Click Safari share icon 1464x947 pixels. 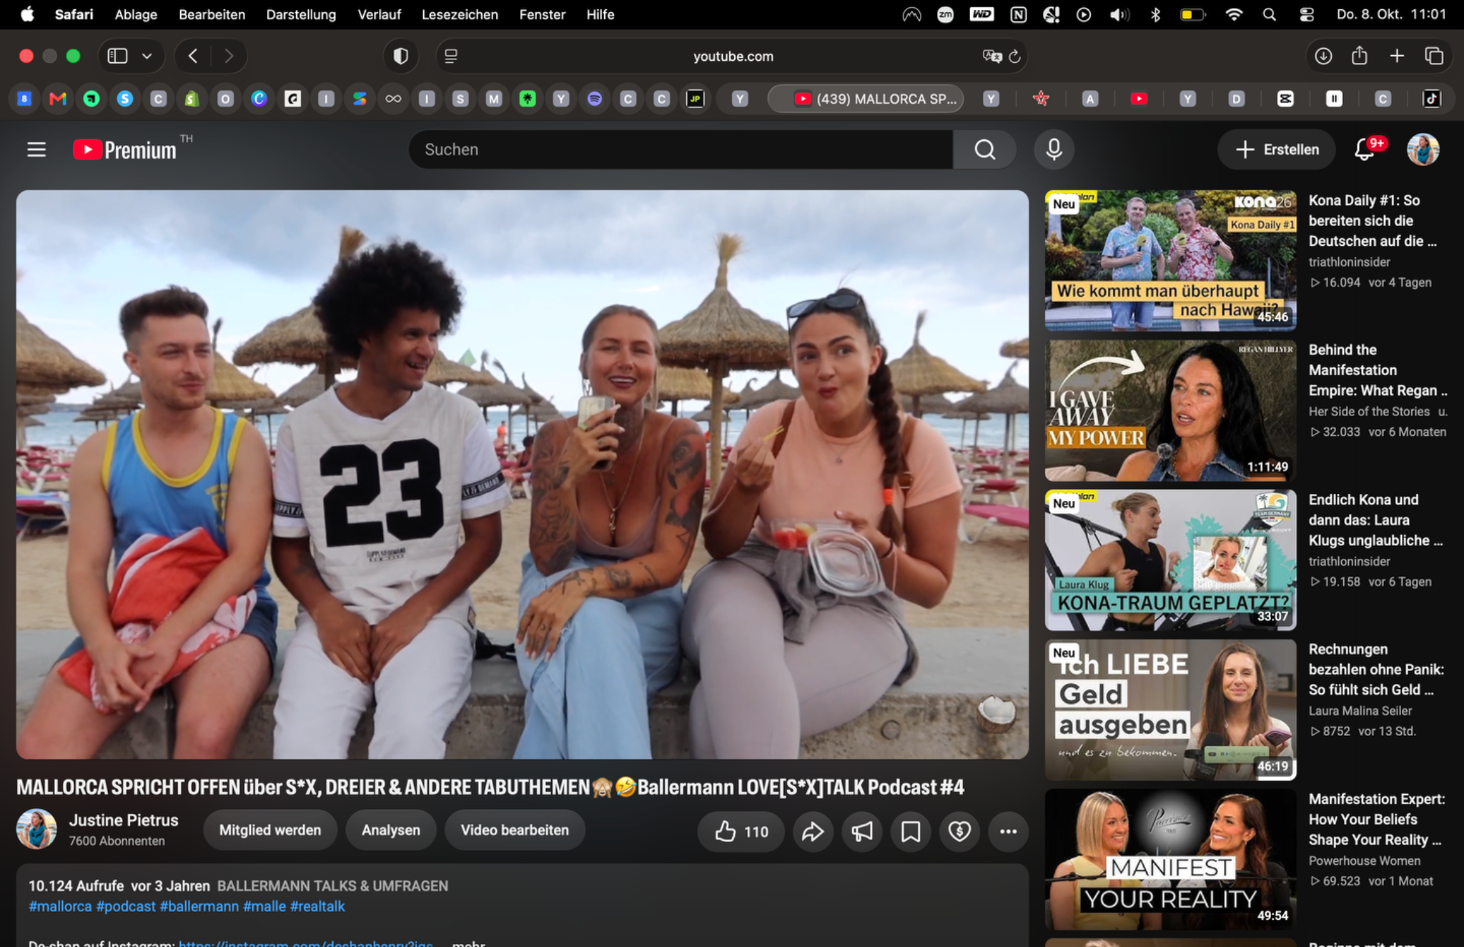(1360, 56)
